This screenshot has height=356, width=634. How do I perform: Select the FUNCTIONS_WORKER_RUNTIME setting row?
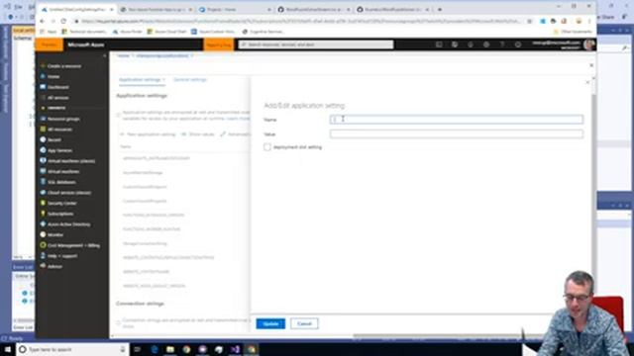click(152, 228)
